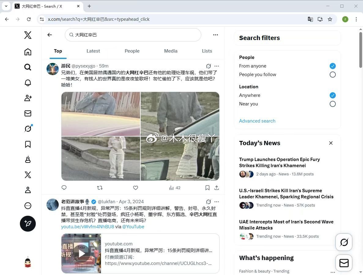This screenshot has width=363, height=275.
Task: Open Follow people icon in sidebar
Action: click(x=28, y=98)
